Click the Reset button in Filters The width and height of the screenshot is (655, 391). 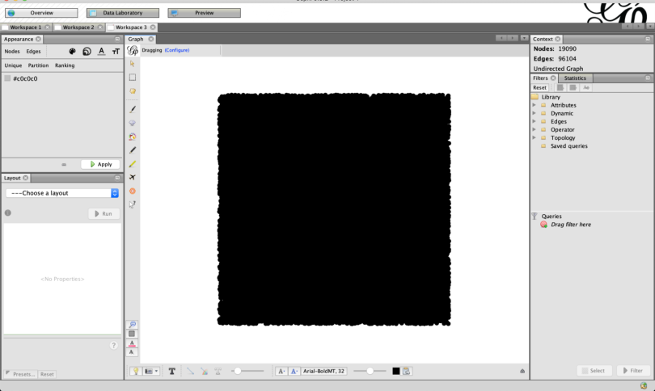[x=539, y=87]
